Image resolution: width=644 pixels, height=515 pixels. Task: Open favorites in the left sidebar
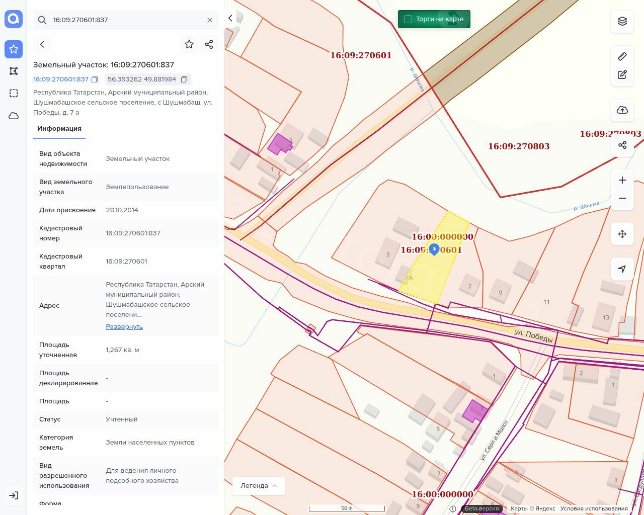[x=14, y=49]
